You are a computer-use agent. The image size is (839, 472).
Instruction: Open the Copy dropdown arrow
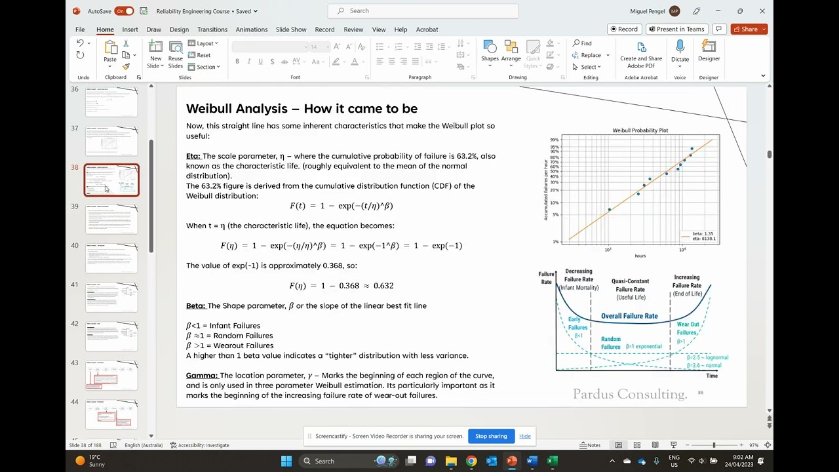pos(134,55)
